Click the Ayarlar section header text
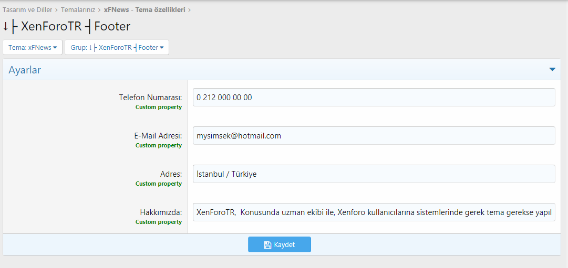This screenshot has width=568, height=268. tap(25, 70)
